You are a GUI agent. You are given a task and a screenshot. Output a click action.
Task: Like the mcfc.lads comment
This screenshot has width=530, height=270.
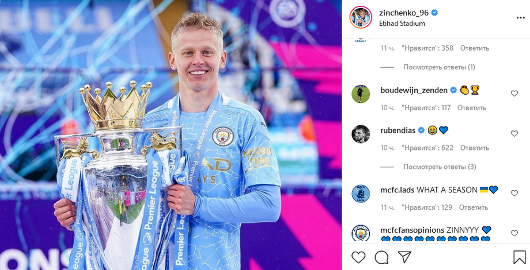tap(514, 193)
